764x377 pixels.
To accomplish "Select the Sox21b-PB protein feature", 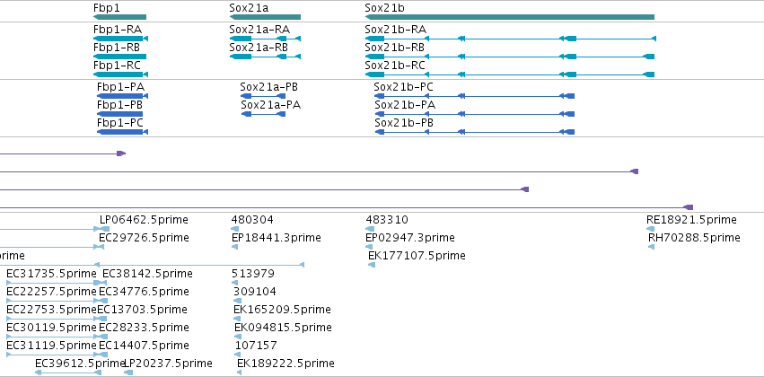I will [x=475, y=132].
